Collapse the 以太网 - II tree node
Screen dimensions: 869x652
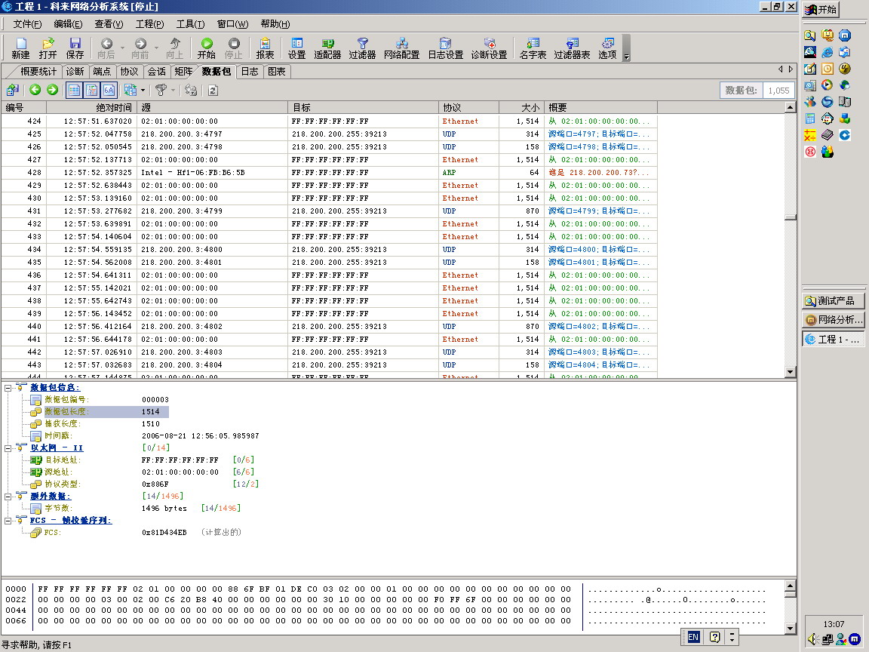[x=8, y=448]
